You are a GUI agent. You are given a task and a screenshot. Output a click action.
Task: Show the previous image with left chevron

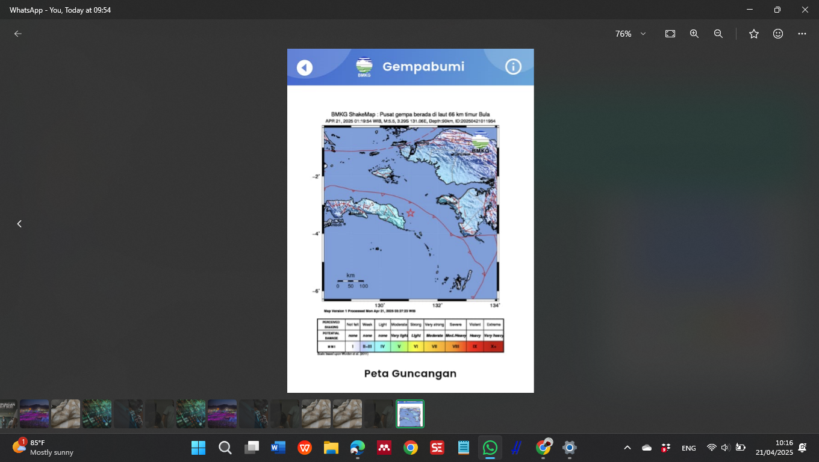(x=19, y=224)
